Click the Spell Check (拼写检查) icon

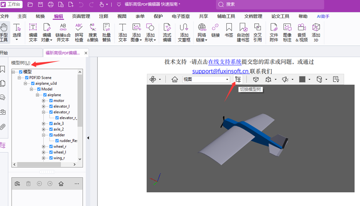coord(79,32)
